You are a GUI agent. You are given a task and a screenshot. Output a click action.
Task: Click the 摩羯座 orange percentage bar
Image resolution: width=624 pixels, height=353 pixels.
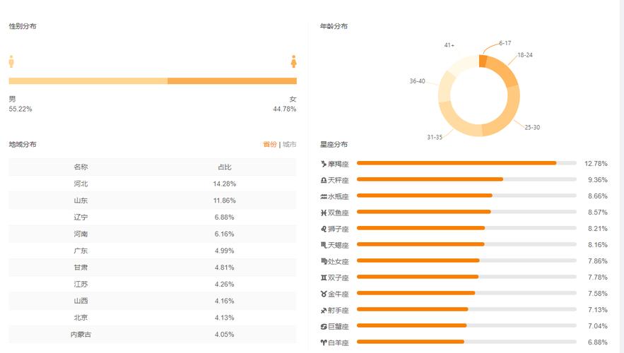click(456, 163)
